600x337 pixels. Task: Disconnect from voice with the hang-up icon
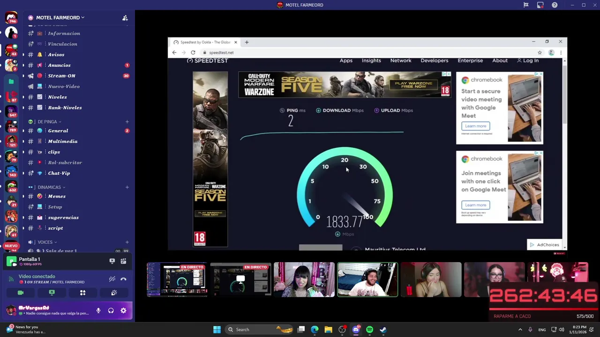[x=123, y=279]
